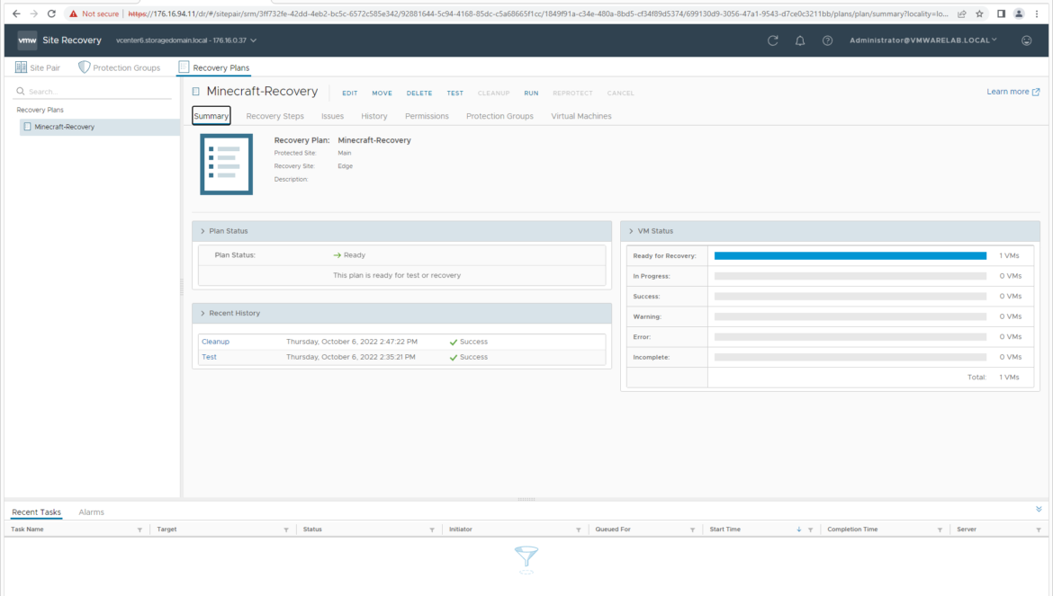This screenshot has width=1053, height=596.
Task: Open the Recovery Steps tab
Action: tap(274, 116)
